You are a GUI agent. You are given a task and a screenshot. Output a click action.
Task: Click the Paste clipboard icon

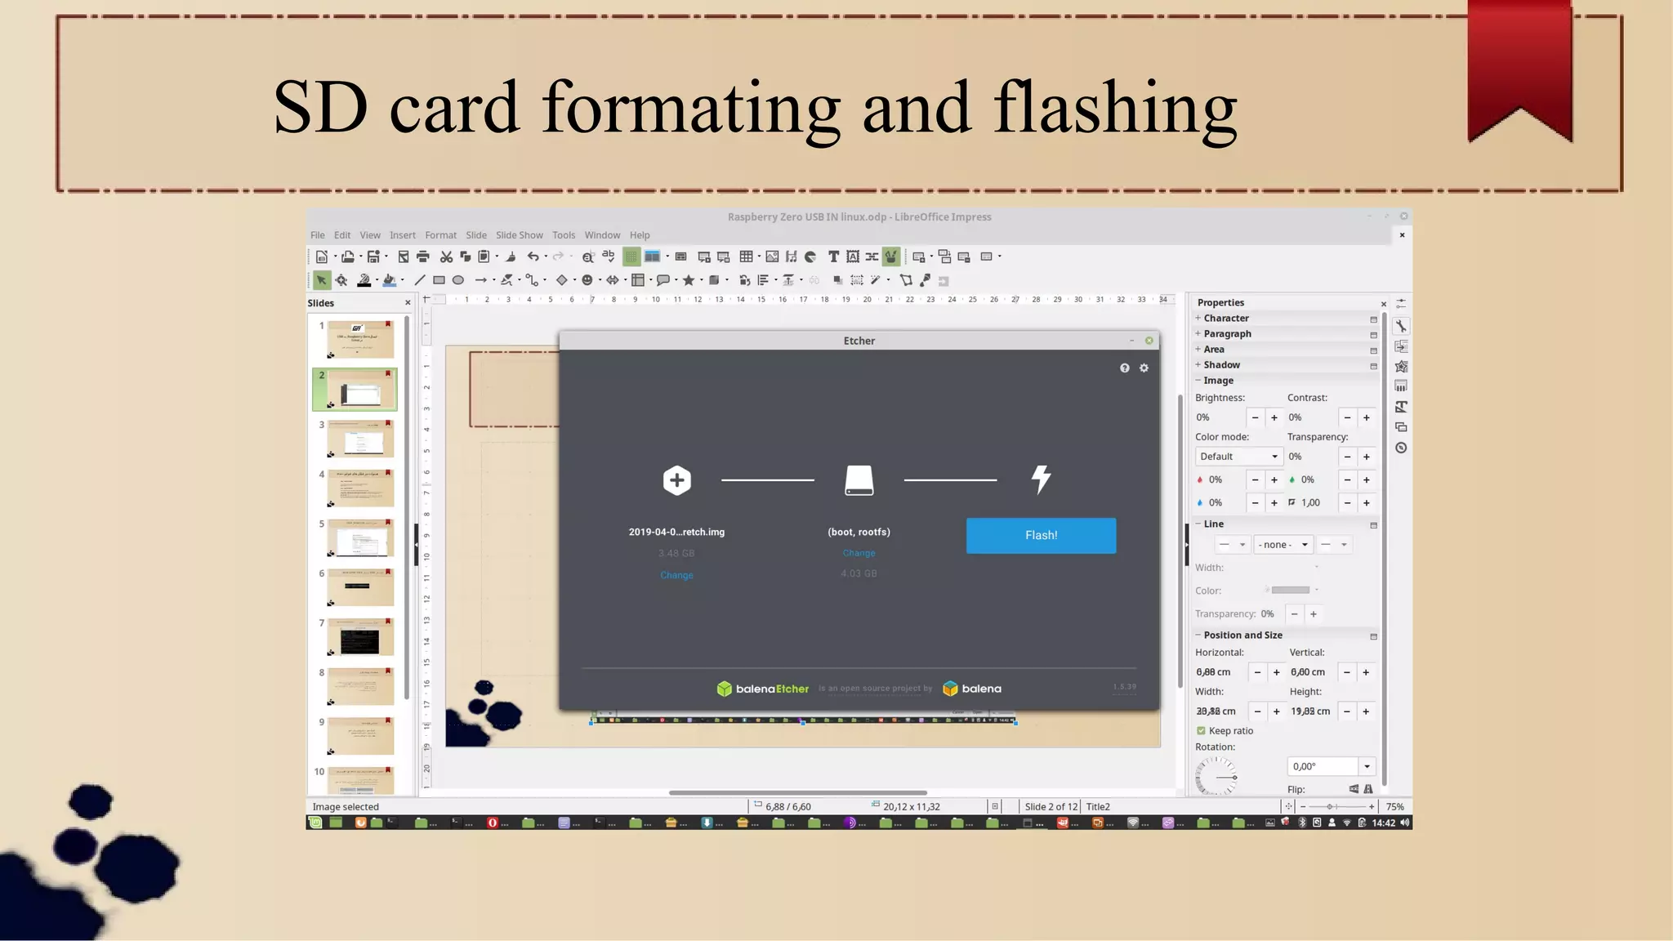(484, 256)
